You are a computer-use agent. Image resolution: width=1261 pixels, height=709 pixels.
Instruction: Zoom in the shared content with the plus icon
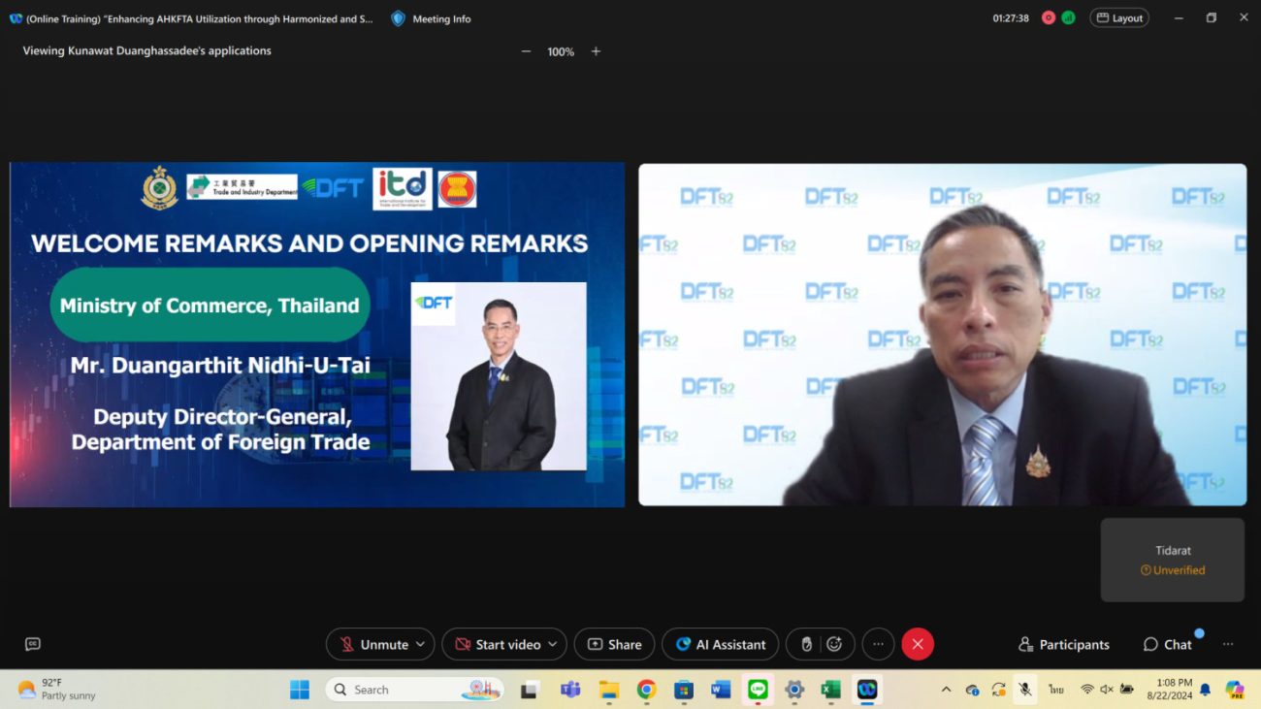point(596,51)
